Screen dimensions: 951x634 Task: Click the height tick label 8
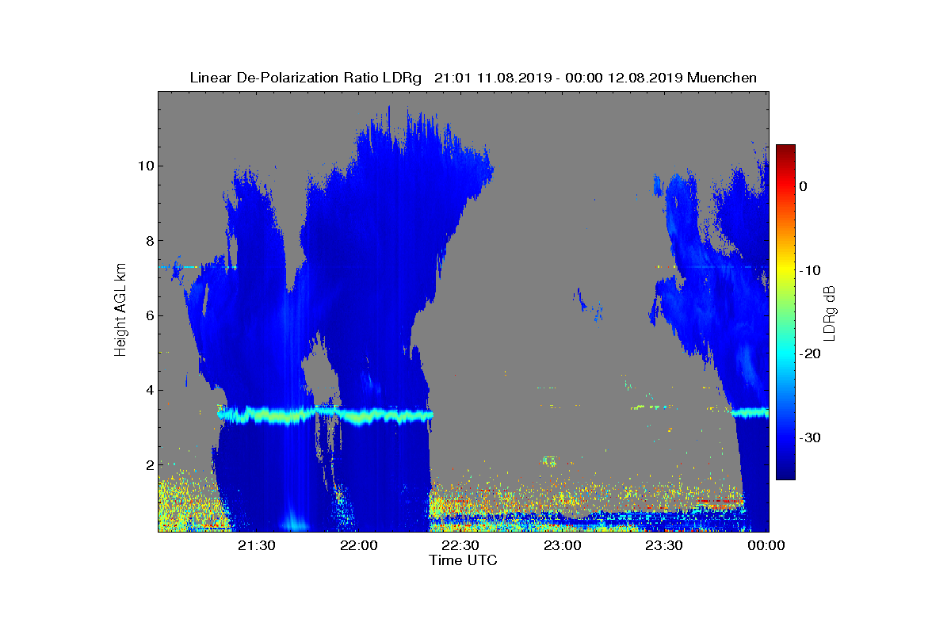148,241
